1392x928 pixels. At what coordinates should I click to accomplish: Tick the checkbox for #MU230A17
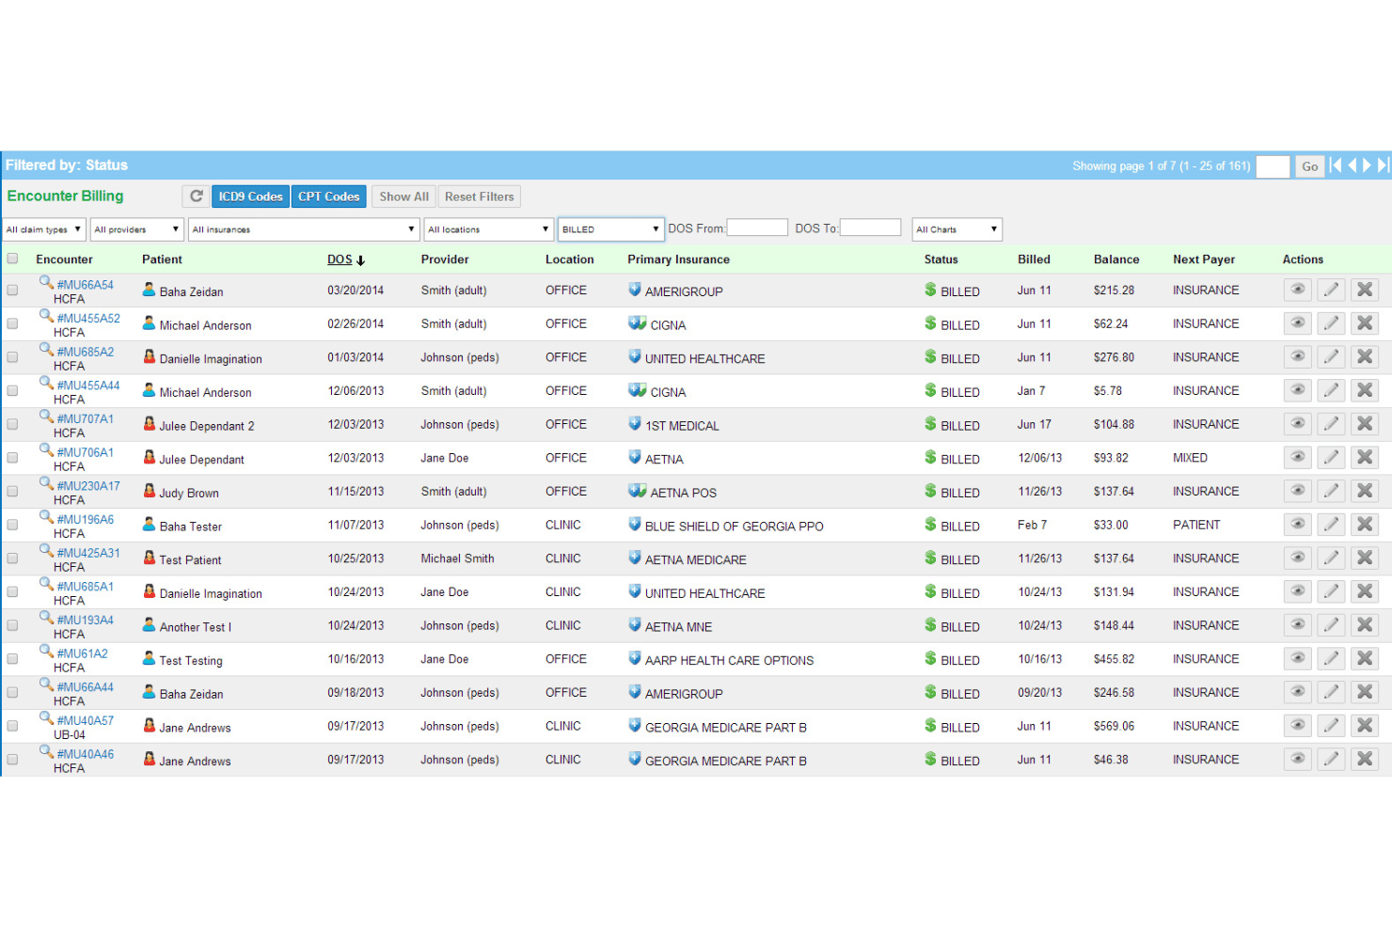coord(12,492)
